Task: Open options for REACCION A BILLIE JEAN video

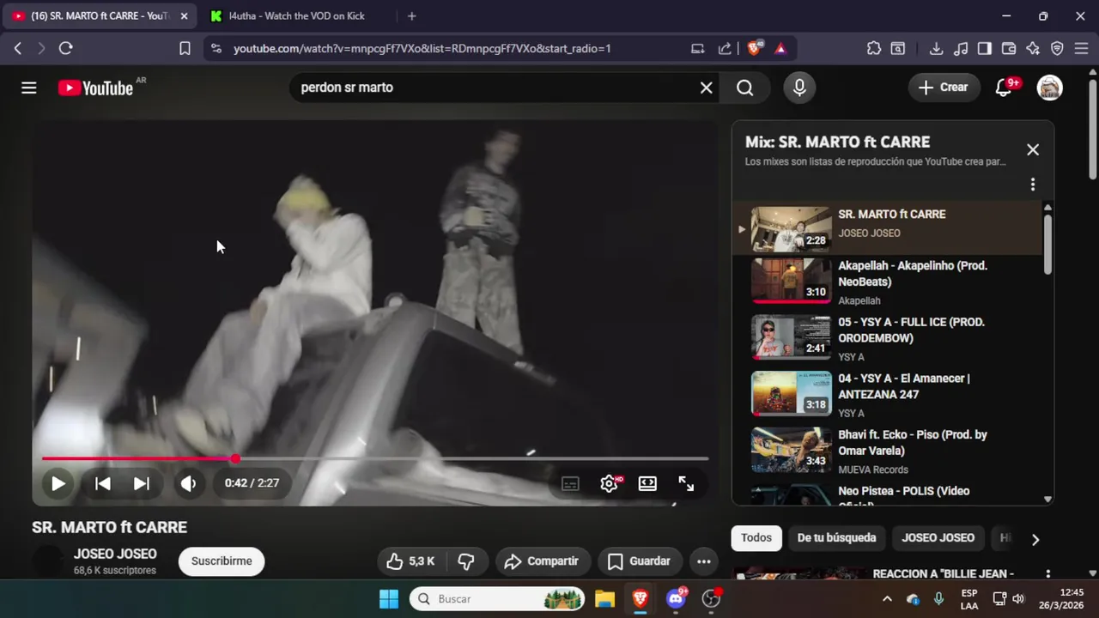Action: [x=1047, y=574]
